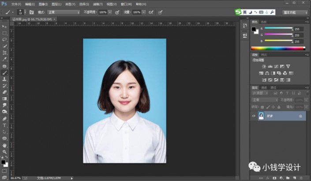311x181 pixels.
Task: Open the tool preset picker arrow
Action: pos(13,12)
